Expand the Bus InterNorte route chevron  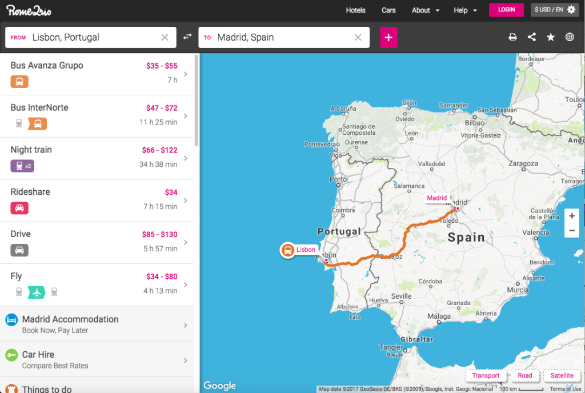[x=186, y=116]
